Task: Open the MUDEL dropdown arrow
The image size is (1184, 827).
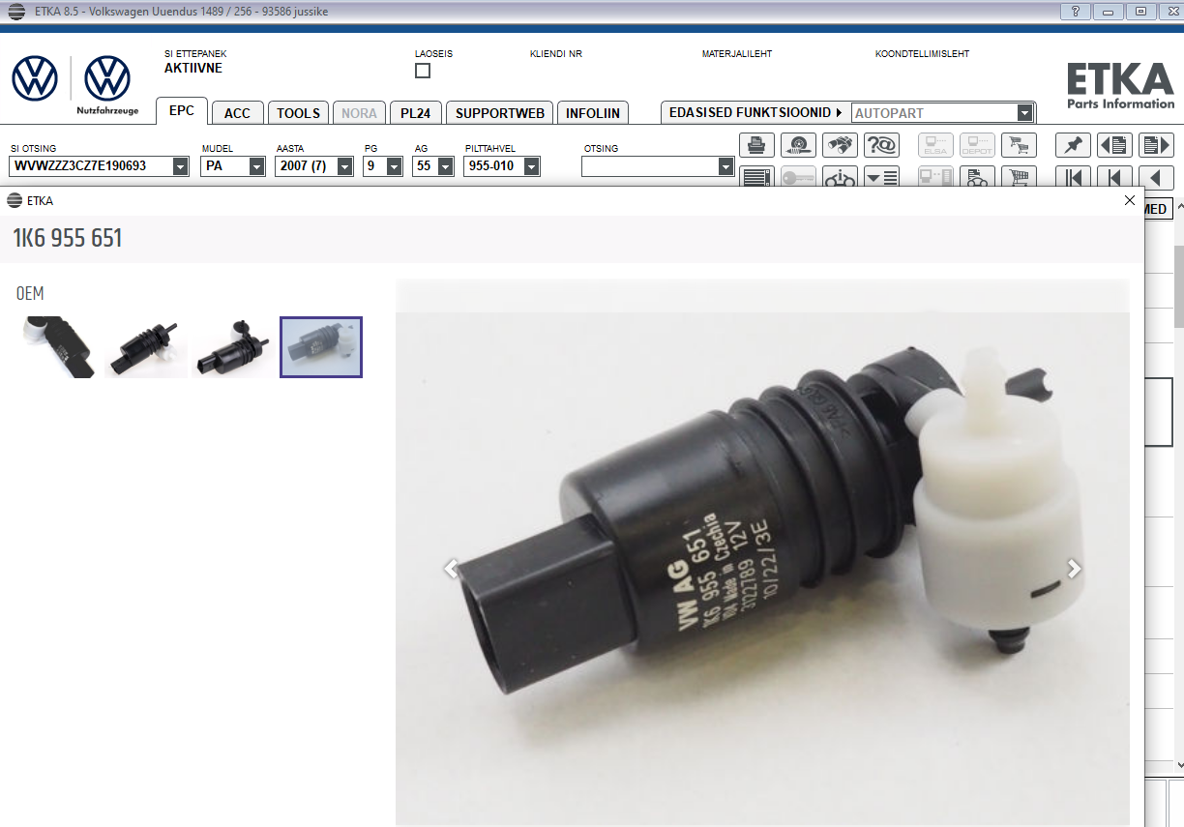Action: click(x=256, y=166)
